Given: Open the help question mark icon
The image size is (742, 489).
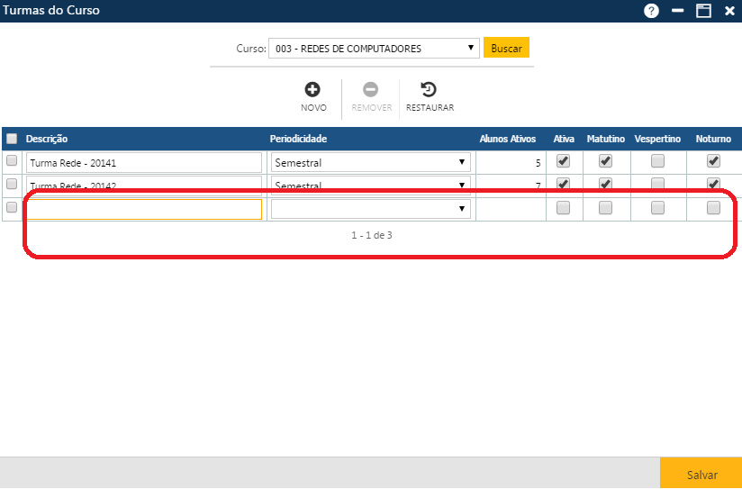Looking at the screenshot, I should tap(651, 11).
